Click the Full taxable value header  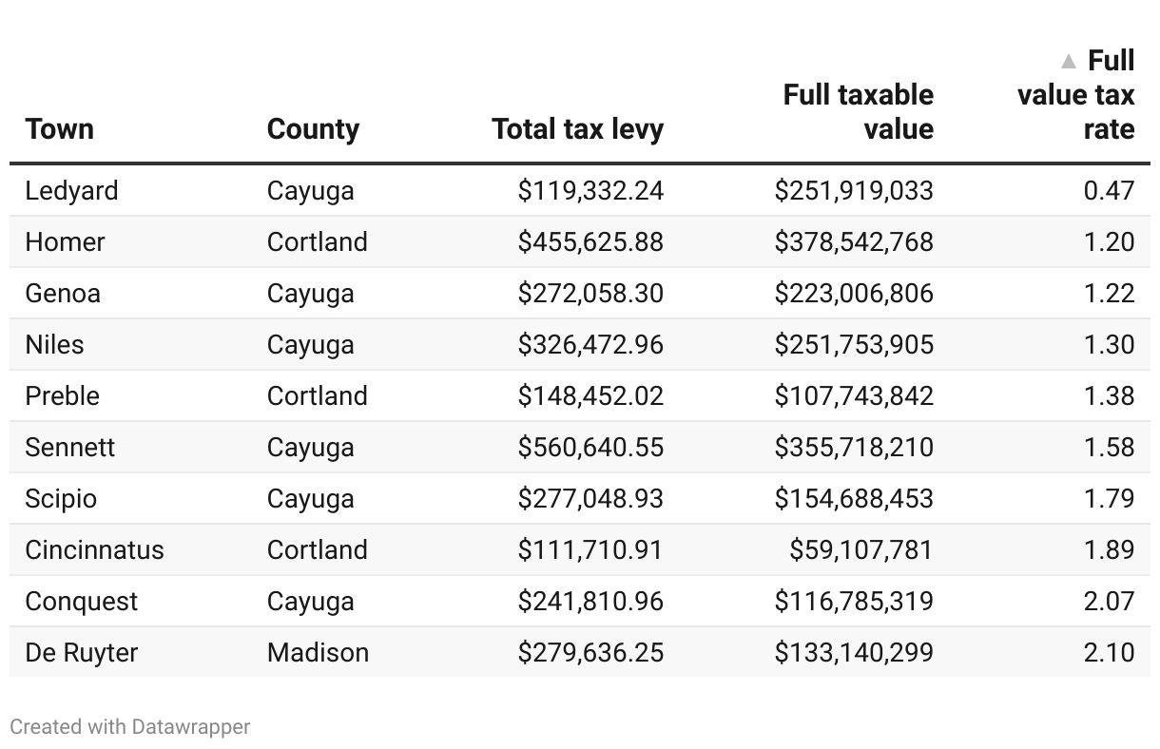[x=858, y=112]
